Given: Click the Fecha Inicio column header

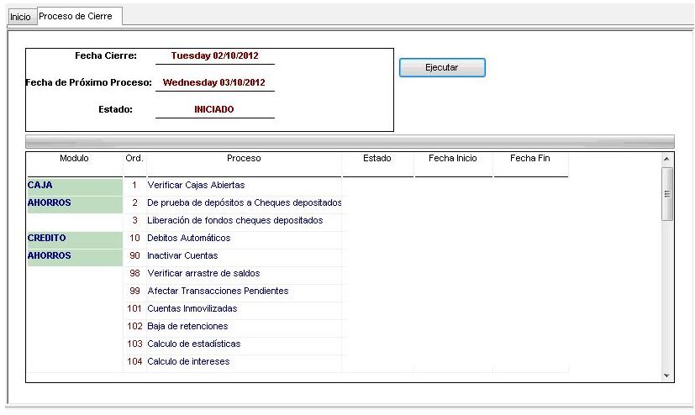Looking at the screenshot, I should point(452,159).
